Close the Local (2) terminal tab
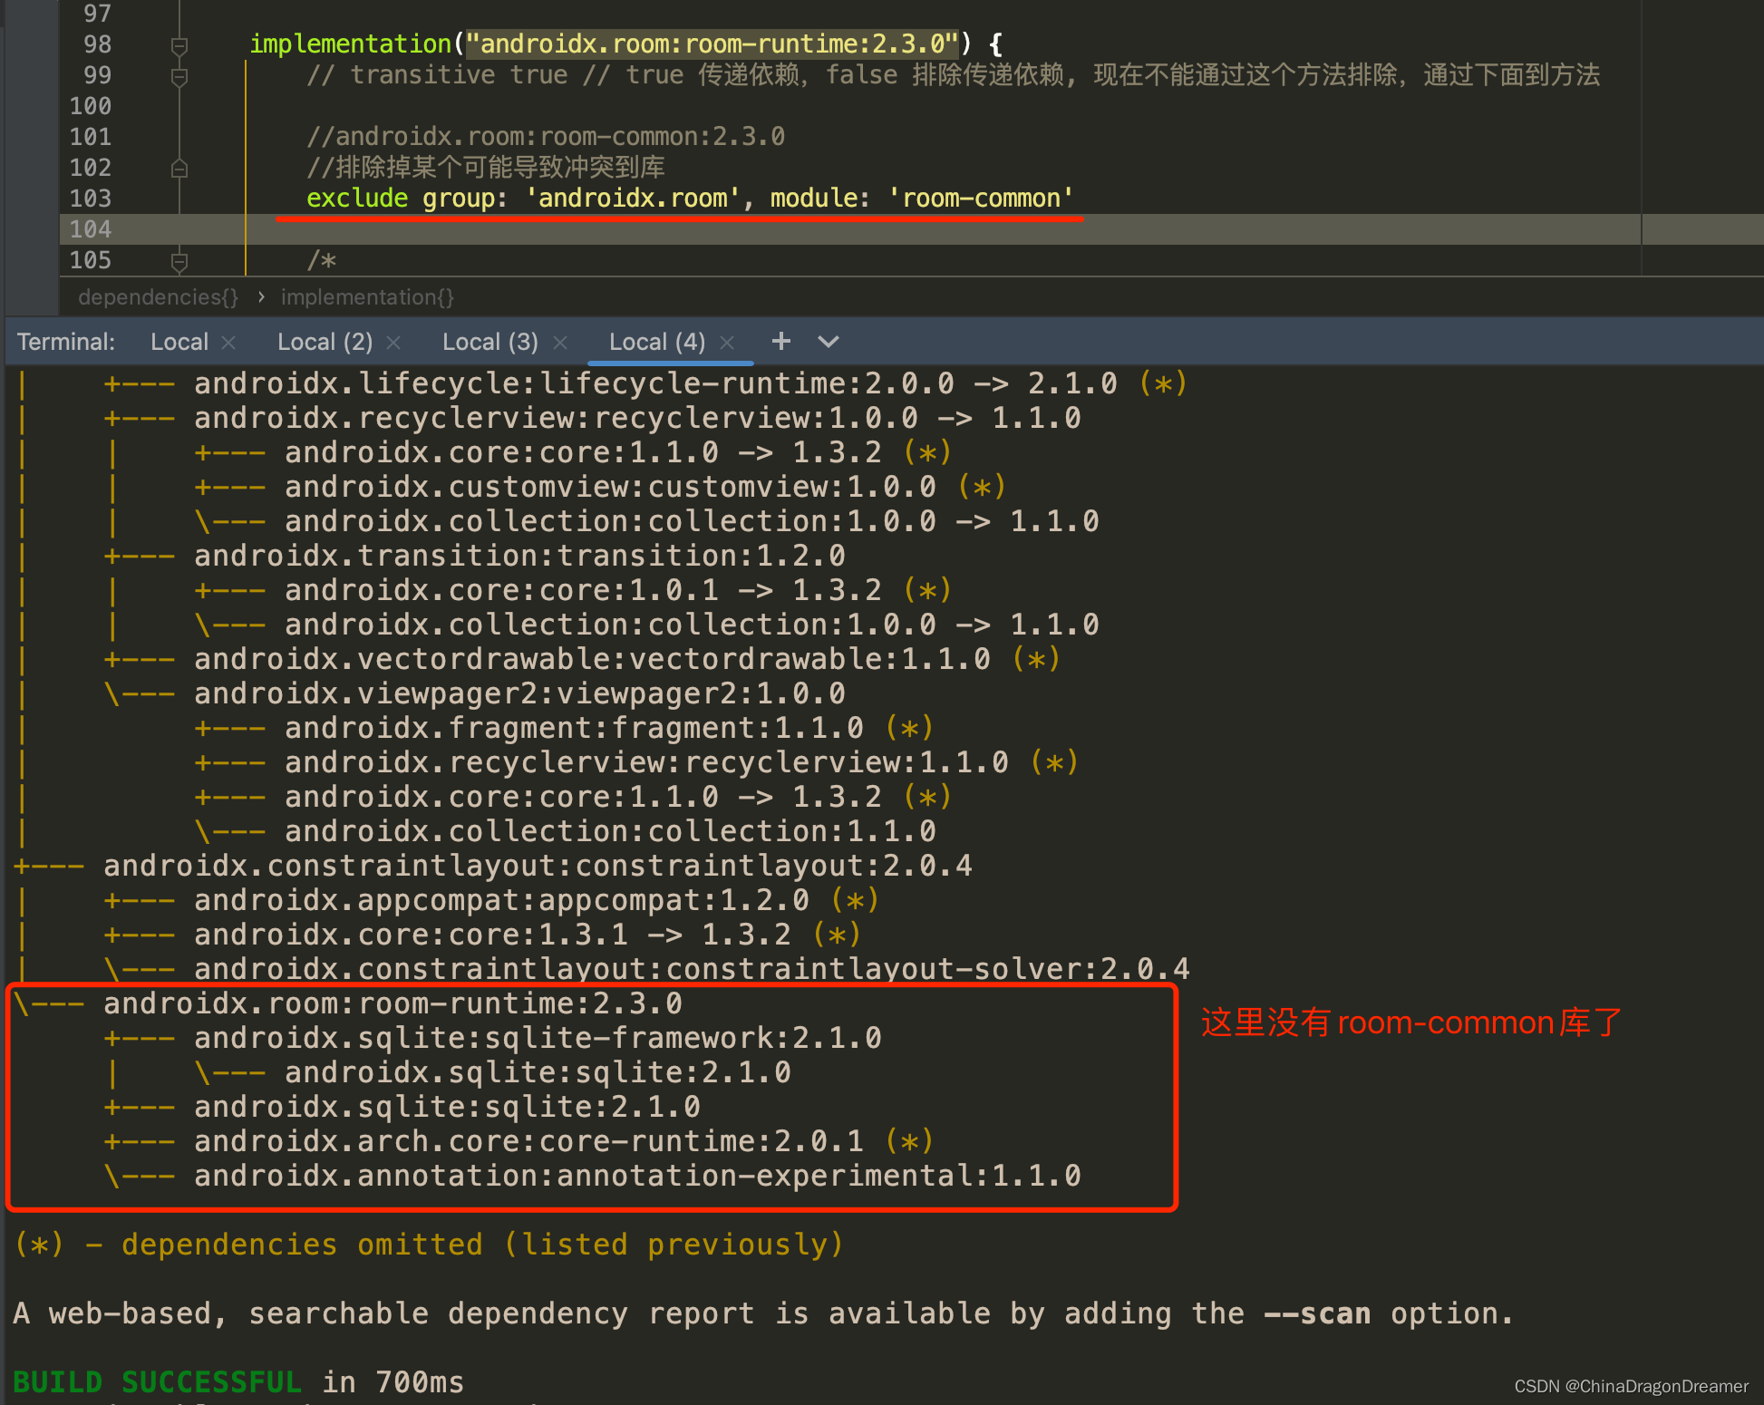 click(x=393, y=343)
